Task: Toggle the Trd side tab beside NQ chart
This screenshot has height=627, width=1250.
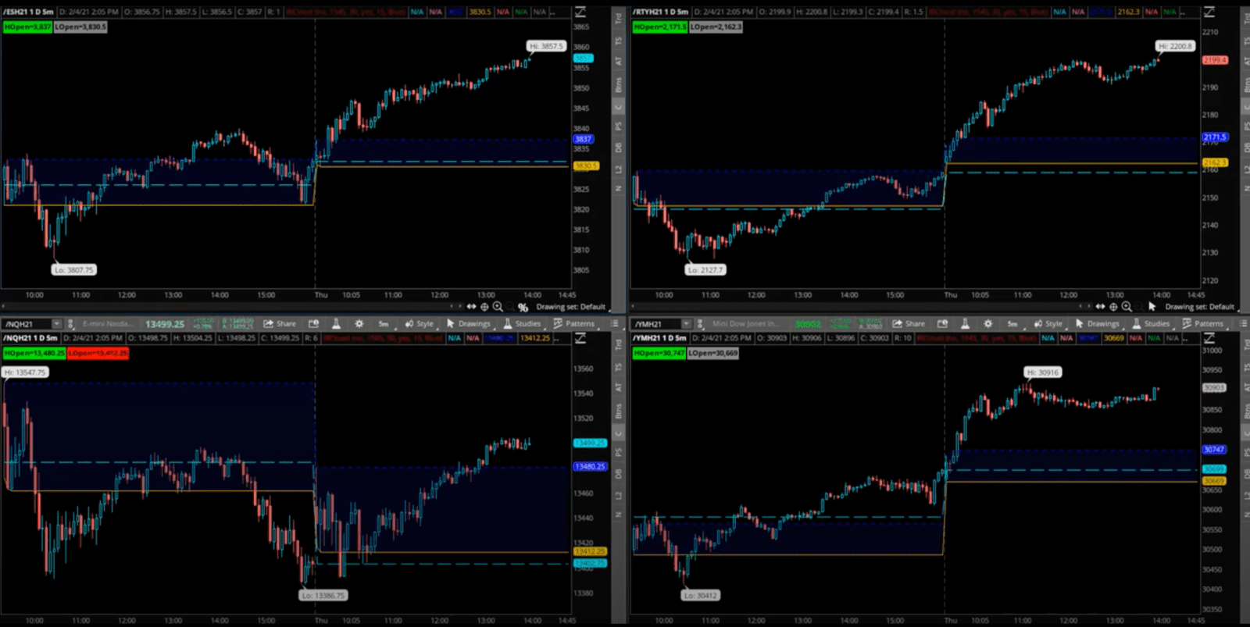Action: pos(619,343)
